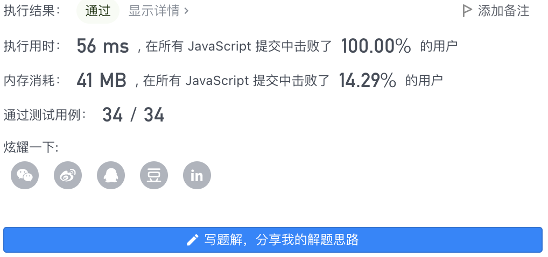Share result via WeChat icon
The width and height of the screenshot is (548, 257).
[x=25, y=175]
